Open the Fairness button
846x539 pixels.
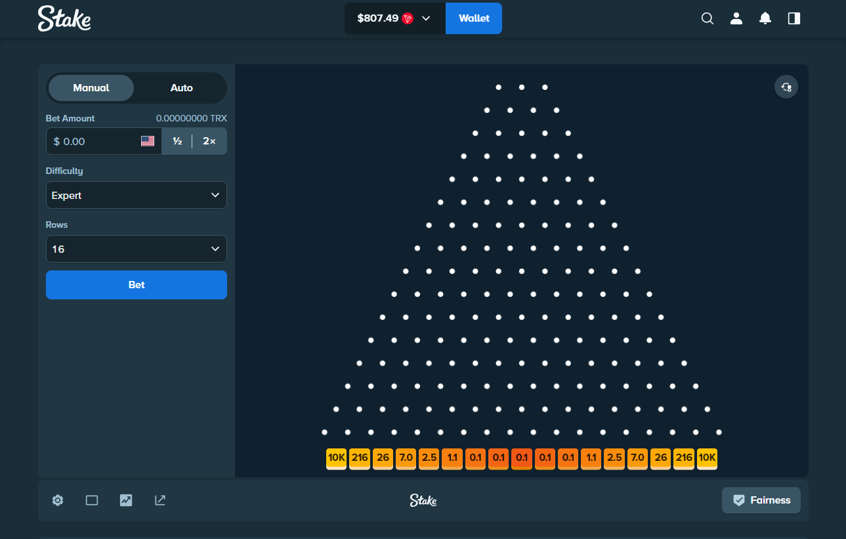[761, 500]
